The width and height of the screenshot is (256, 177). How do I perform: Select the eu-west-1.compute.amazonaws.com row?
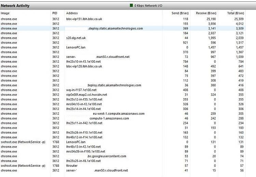(x=123, y=113)
